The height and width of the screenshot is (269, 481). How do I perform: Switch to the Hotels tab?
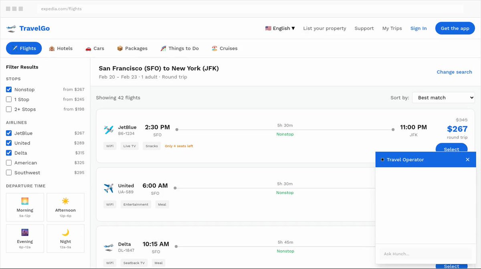pyautogui.click(x=61, y=49)
